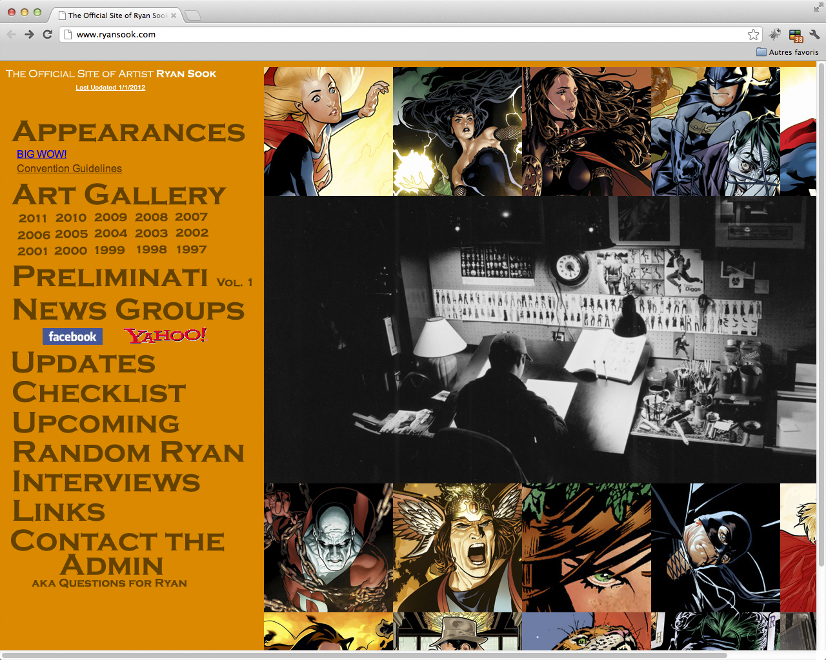Click the shouting winged-helmet hero thumbnail
Image resolution: width=826 pixels, height=660 pixels.
[x=458, y=548]
